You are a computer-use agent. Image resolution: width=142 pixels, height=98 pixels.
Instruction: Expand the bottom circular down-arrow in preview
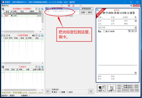pos(136,73)
